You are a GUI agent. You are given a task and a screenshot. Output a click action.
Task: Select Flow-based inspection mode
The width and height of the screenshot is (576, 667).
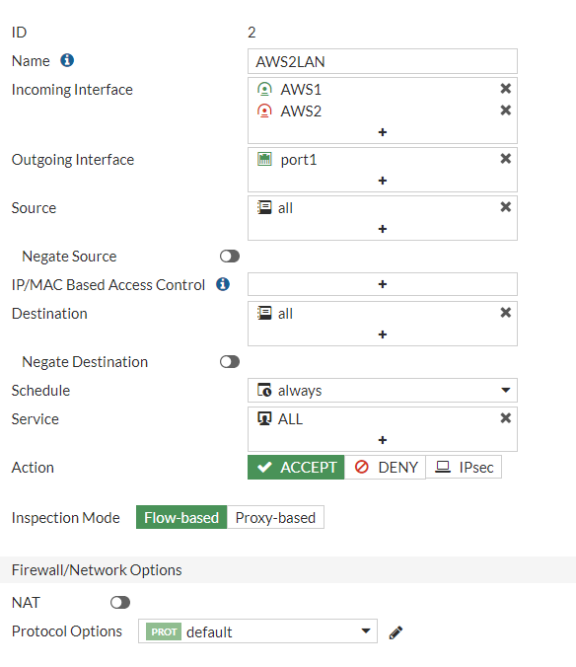pos(181,517)
